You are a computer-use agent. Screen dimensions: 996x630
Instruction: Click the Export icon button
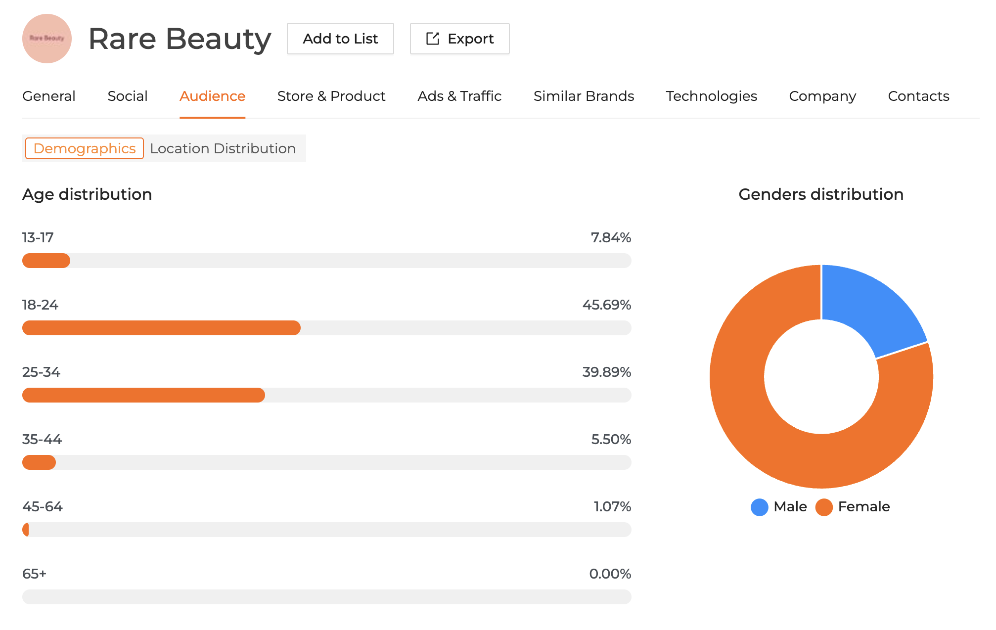(x=432, y=39)
